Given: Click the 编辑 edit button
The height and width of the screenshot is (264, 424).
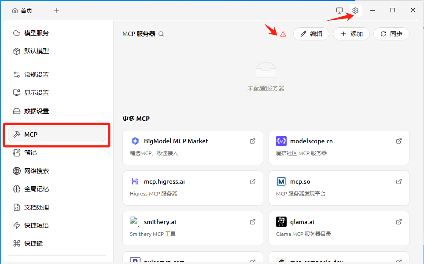Looking at the screenshot, I should coord(311,33).
